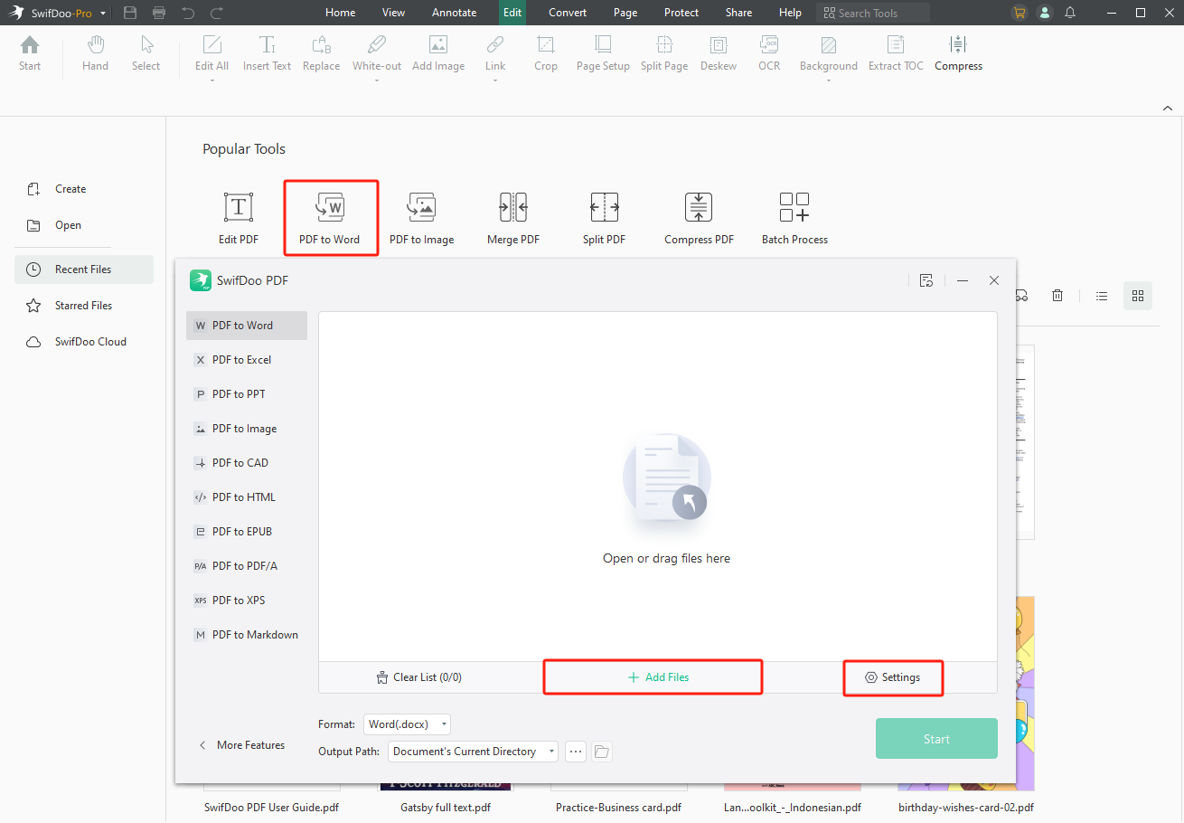The height and width of the screenshot is (823, 1184).
Task: Run the Deskew tool
Action: coord(719,53)
